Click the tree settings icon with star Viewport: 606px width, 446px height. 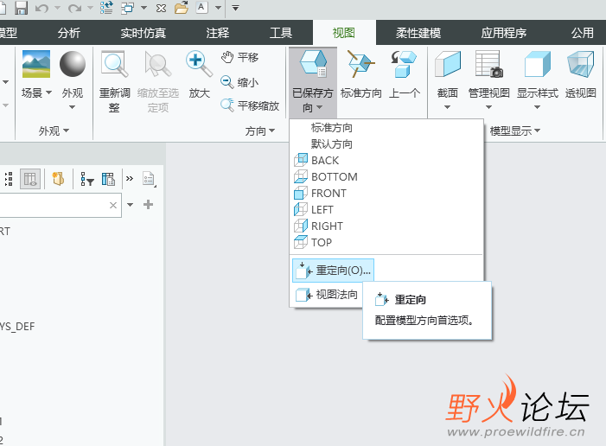59,179
